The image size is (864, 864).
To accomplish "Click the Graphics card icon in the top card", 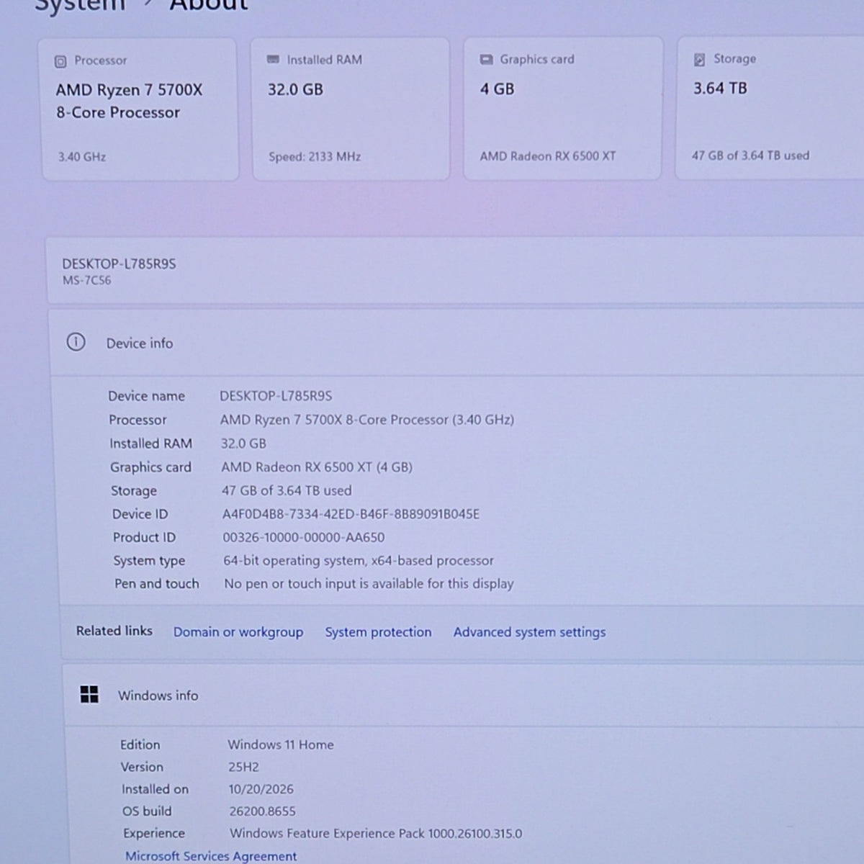I will pos(486,59).
